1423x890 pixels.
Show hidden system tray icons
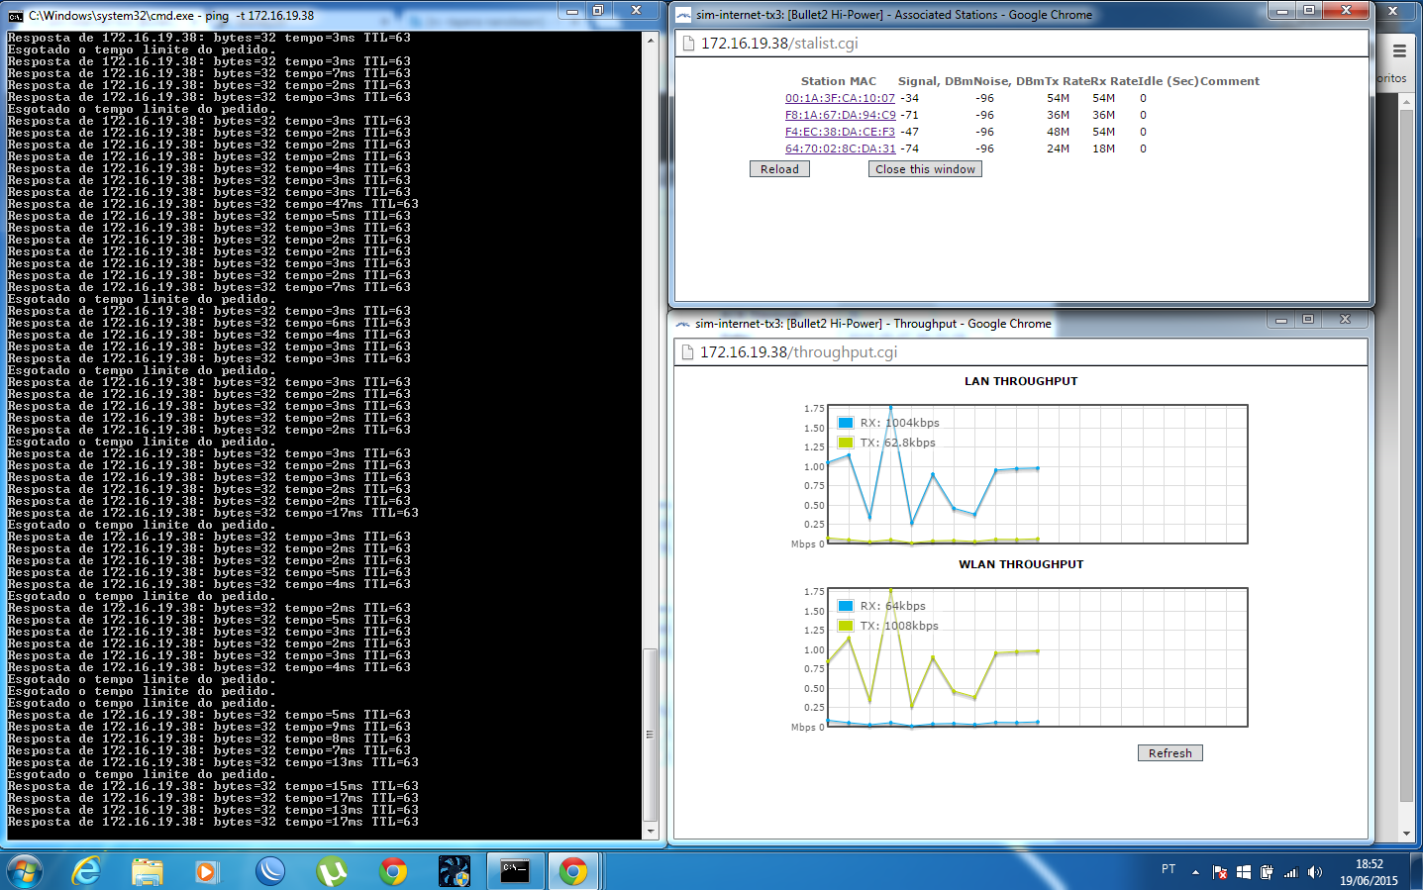pos(1195,872)
